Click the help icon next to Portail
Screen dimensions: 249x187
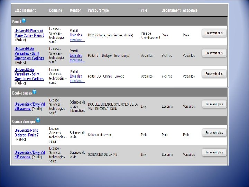(24, 21)
